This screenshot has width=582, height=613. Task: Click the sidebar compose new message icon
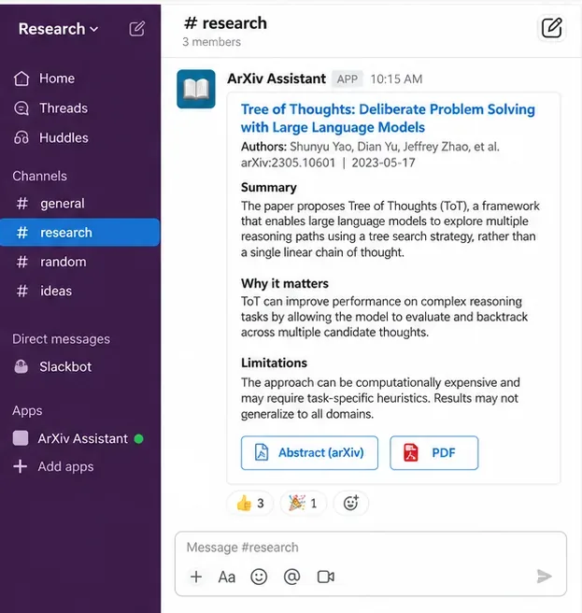[x=136, y=29]
